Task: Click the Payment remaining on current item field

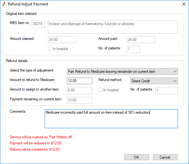Action: 80,100
